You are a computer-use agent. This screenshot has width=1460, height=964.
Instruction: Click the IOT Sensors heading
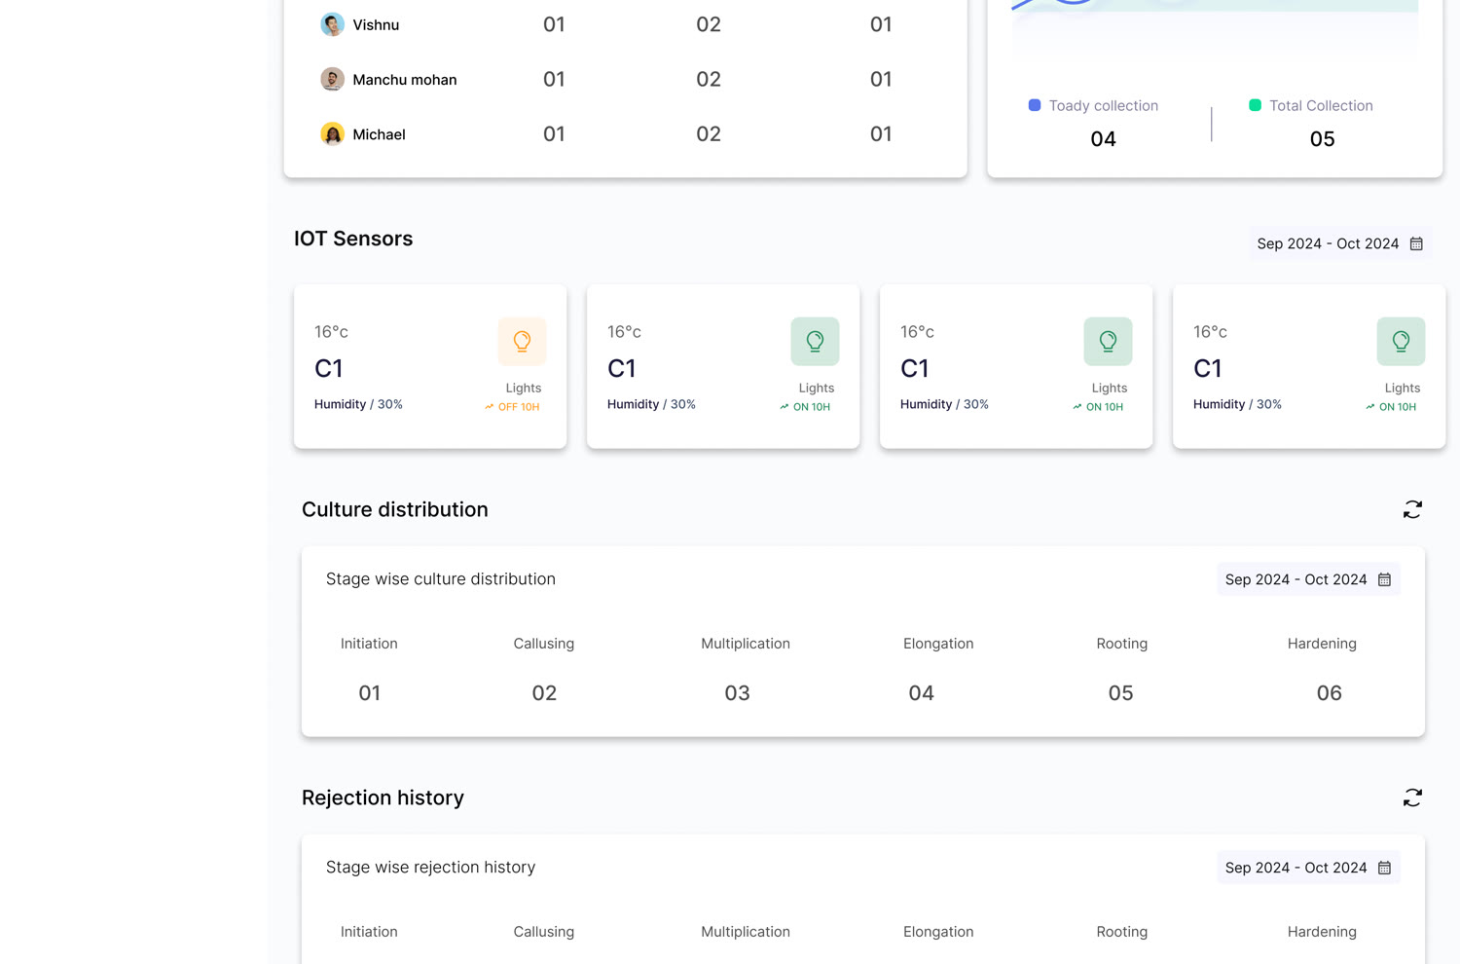(x=353, y=239)
